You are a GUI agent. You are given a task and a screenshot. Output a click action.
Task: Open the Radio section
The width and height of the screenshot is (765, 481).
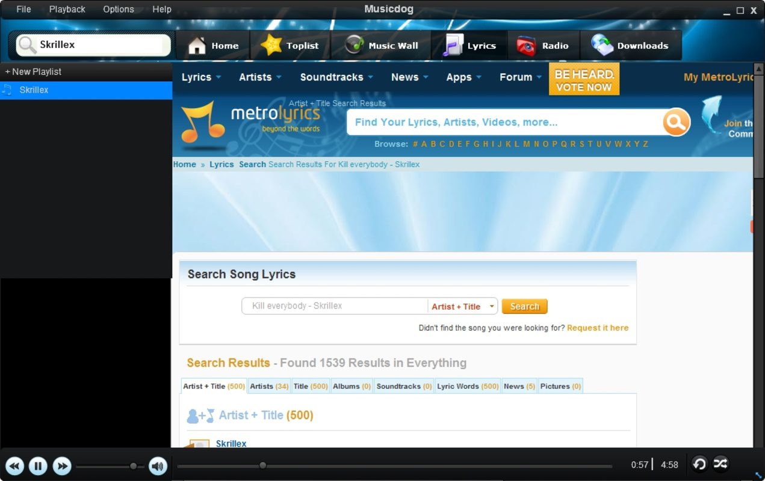point(543,46)
